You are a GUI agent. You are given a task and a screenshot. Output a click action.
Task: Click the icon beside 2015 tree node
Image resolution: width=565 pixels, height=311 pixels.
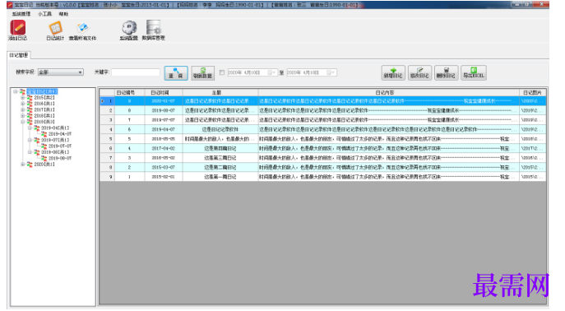(30, 98)
